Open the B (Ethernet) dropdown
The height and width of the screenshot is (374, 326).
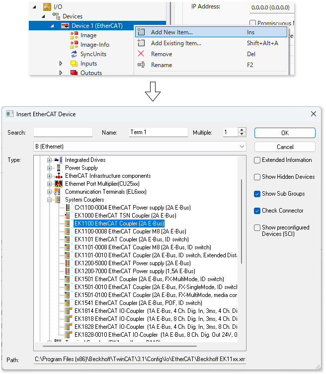click(242, 147)
